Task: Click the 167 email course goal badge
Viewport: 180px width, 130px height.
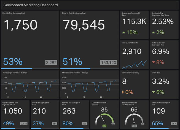Action: [174, 124]
